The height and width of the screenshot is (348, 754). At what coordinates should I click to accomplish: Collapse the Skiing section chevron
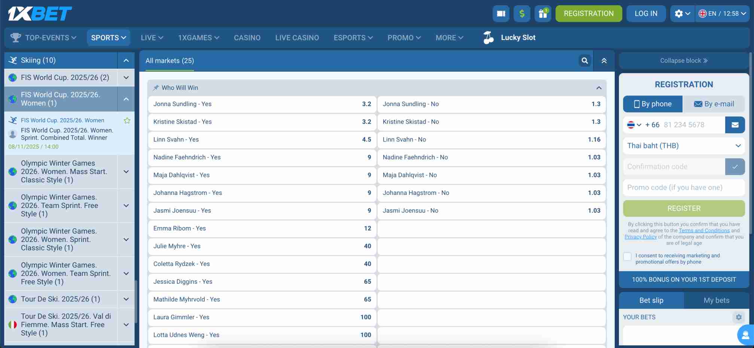coord(126,60)
